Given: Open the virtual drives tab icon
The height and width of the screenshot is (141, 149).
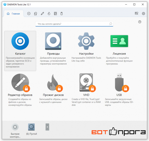Looking at the screenshot, I should (35, 14).
